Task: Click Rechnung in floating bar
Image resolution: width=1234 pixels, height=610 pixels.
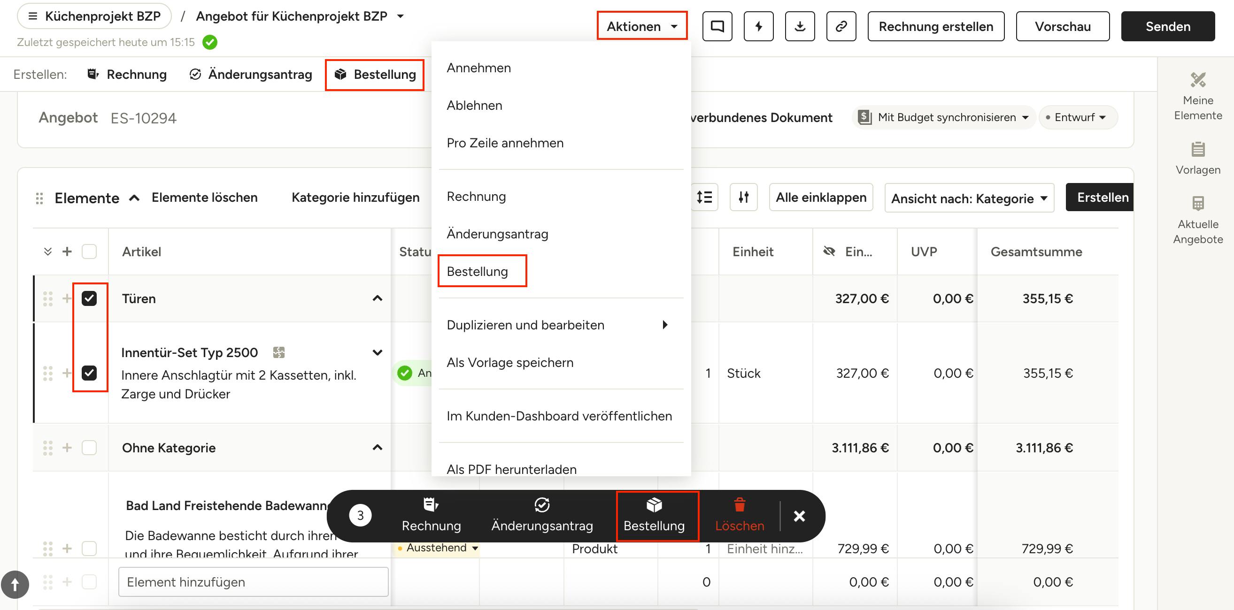Action: point(431,516)
